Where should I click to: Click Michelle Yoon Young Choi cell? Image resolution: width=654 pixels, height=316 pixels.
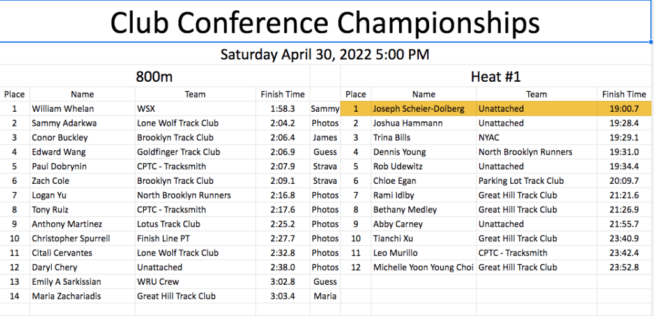click(x=423, y=267)
